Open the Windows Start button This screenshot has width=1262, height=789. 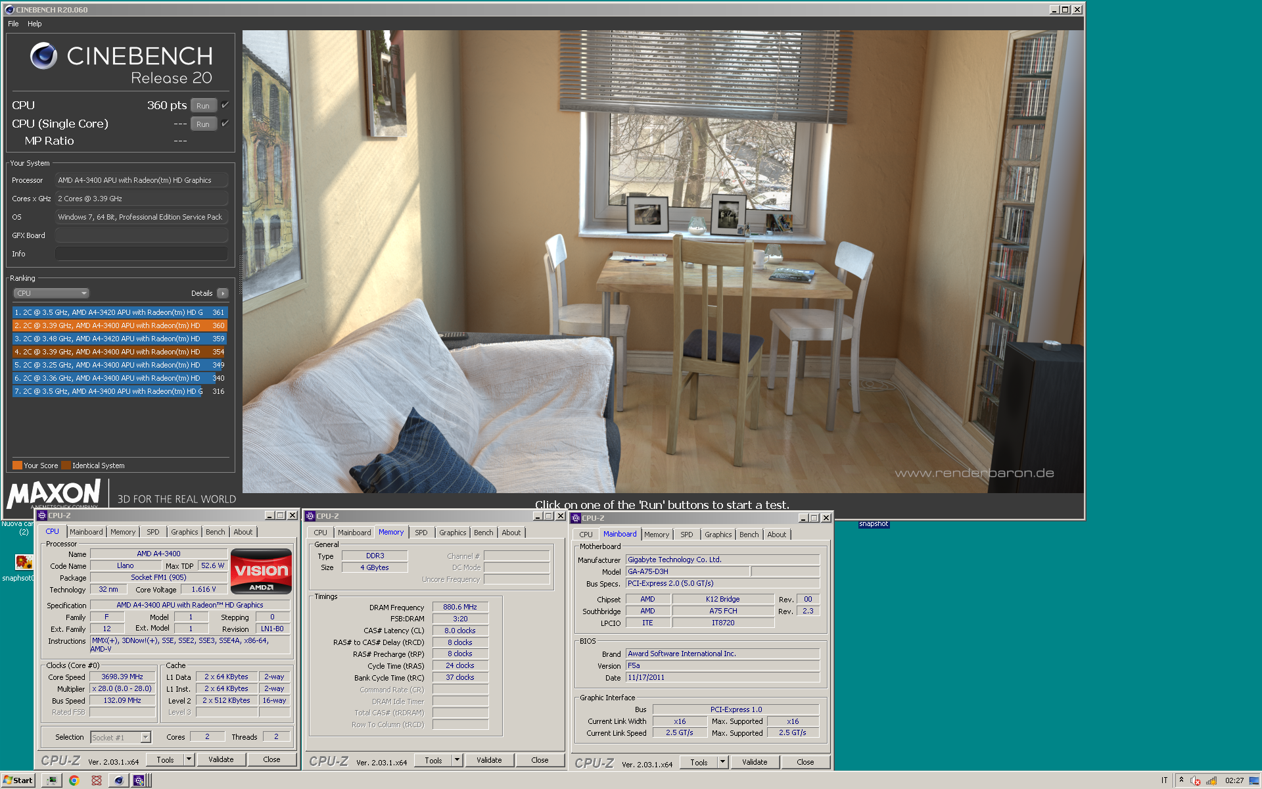pyautogui.click(x=18, y=780)
